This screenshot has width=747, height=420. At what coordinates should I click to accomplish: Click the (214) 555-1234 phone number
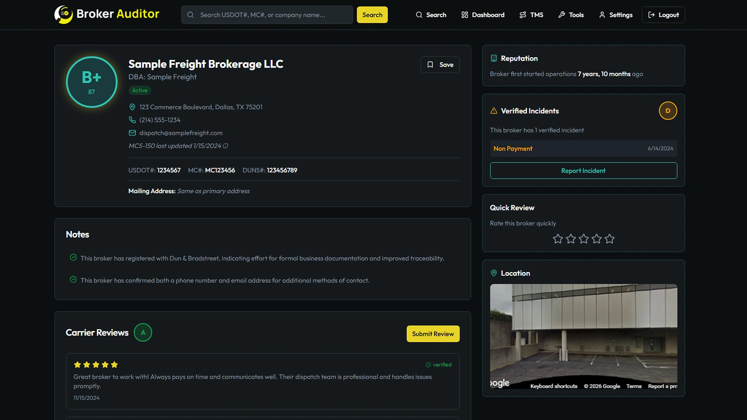click(x=160, y=120)
